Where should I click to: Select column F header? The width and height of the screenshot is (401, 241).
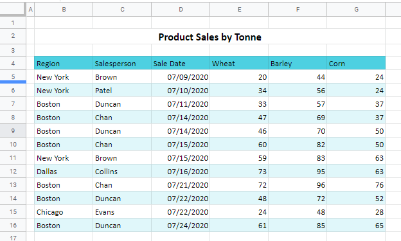[x=298, y=10]
